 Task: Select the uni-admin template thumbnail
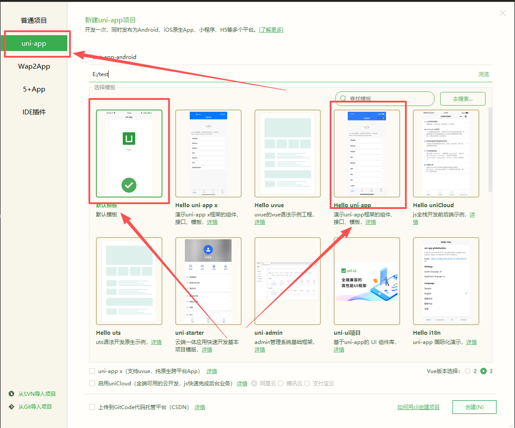point(287,281)
